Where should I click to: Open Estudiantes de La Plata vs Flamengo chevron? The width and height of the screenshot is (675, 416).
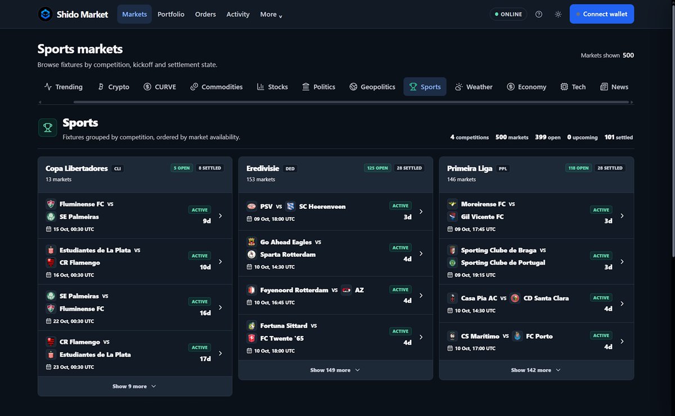(x=220, y=262)
